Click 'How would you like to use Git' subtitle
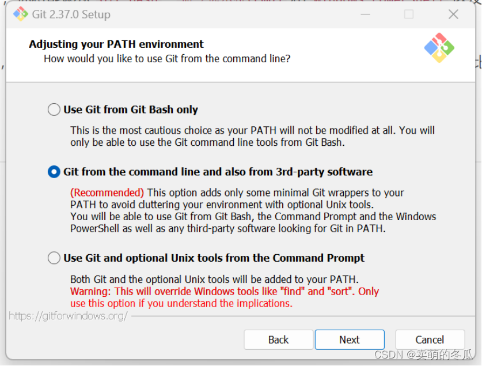The height and width of the screenshot is (366, 482). click(167, 58)
